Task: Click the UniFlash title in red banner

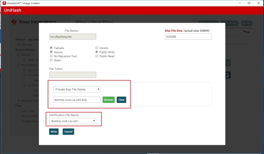Action: 13,10
